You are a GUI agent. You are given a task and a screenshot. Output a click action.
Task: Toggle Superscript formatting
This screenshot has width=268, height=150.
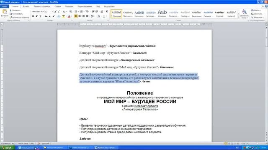click(x=54, y=16)
